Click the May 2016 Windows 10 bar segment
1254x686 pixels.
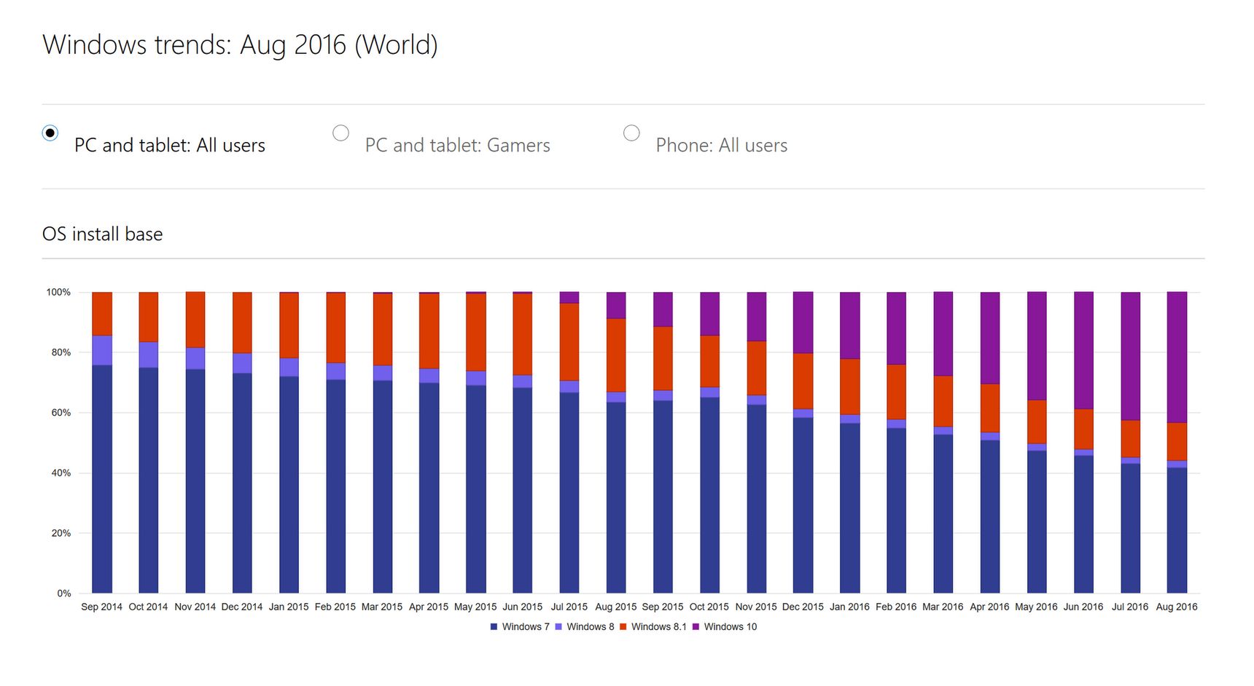(1037, 346)
